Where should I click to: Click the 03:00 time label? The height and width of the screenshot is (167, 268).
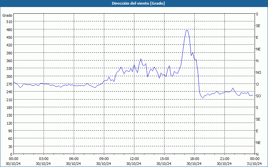[x=44, y=159]
